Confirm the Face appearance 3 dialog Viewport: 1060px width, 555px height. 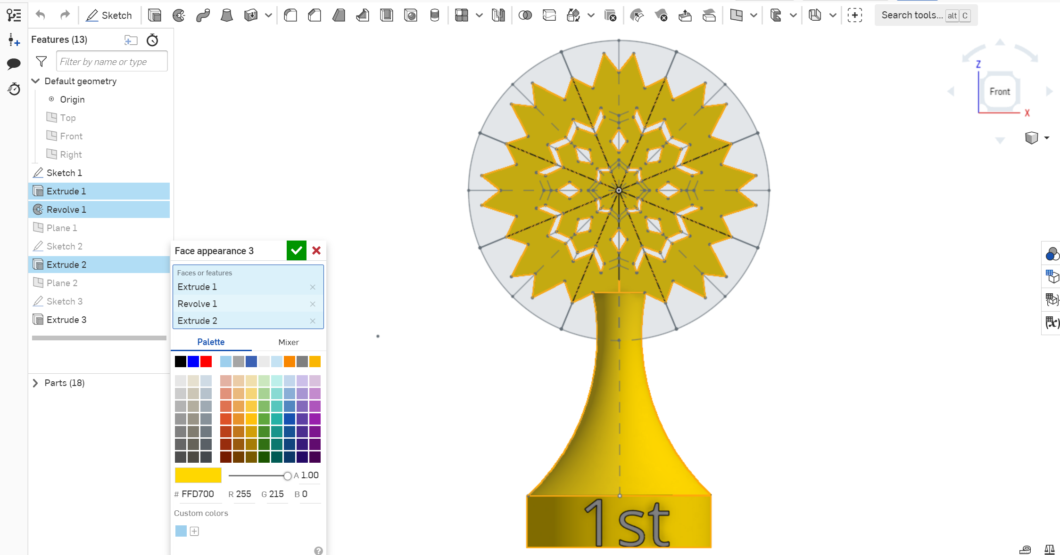[296, 250]
